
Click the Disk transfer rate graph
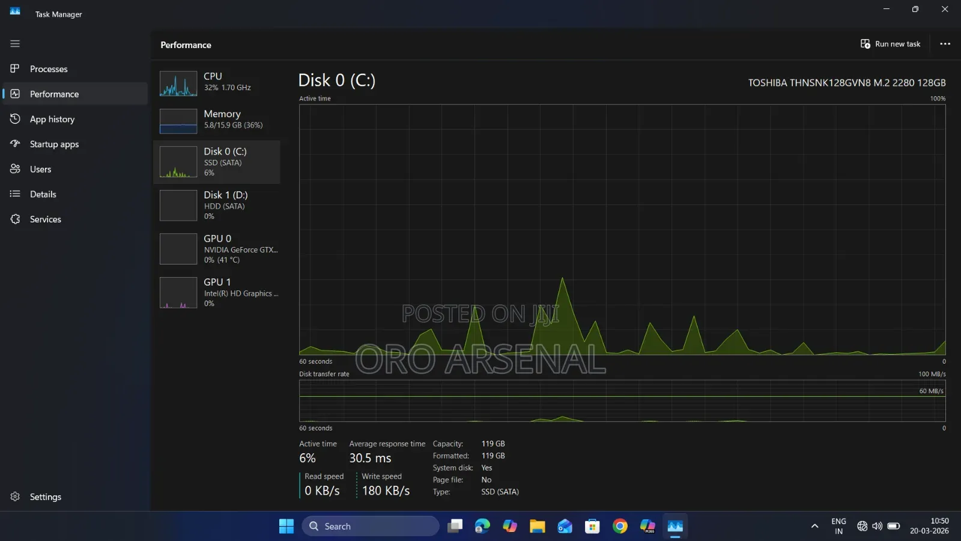(622, 400)
